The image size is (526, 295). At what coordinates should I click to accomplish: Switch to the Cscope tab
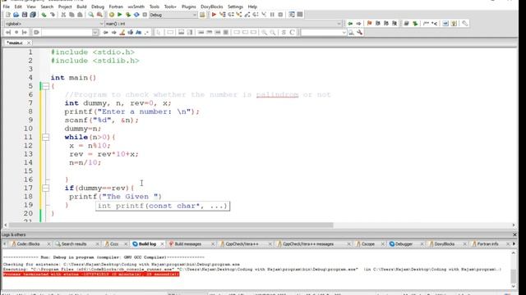(x=367, y=244)
